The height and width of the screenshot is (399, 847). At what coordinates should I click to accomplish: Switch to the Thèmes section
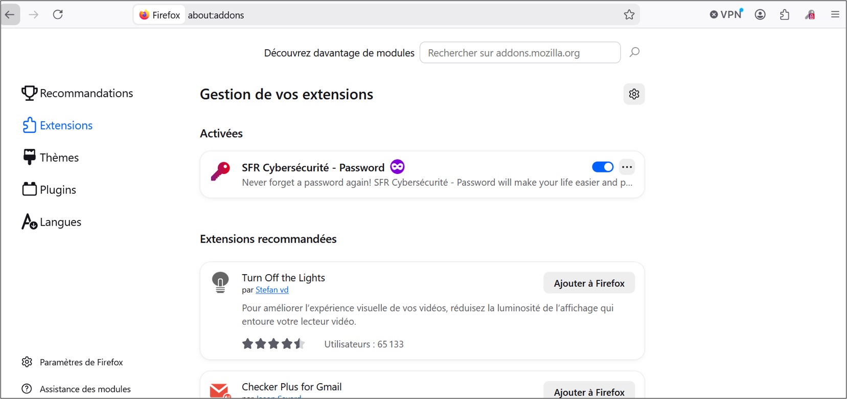(51, 157)
